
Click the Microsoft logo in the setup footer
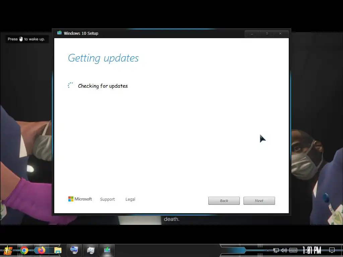(x=80, y=199)
